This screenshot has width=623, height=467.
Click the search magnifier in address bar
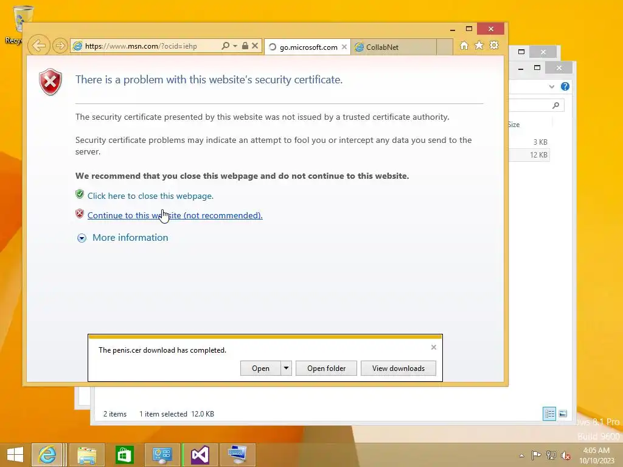(x=225, y=46)
